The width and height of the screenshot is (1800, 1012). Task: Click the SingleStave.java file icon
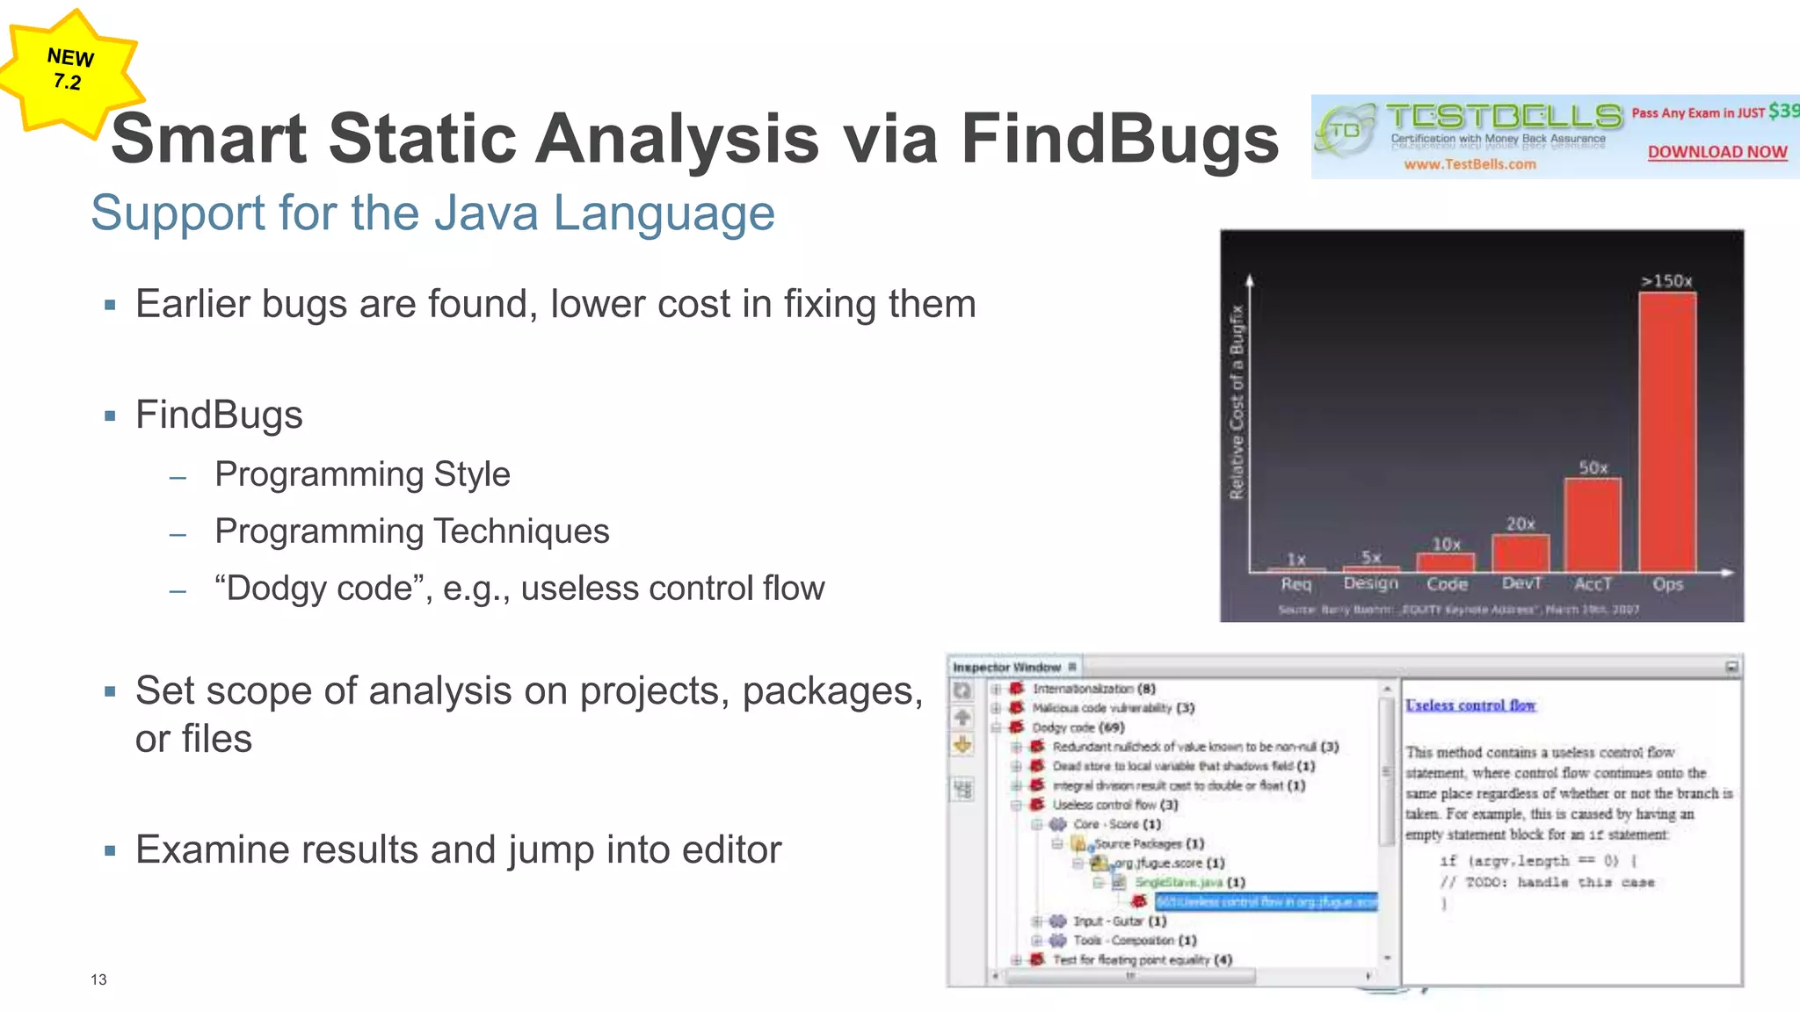[x=1119, y=883]
